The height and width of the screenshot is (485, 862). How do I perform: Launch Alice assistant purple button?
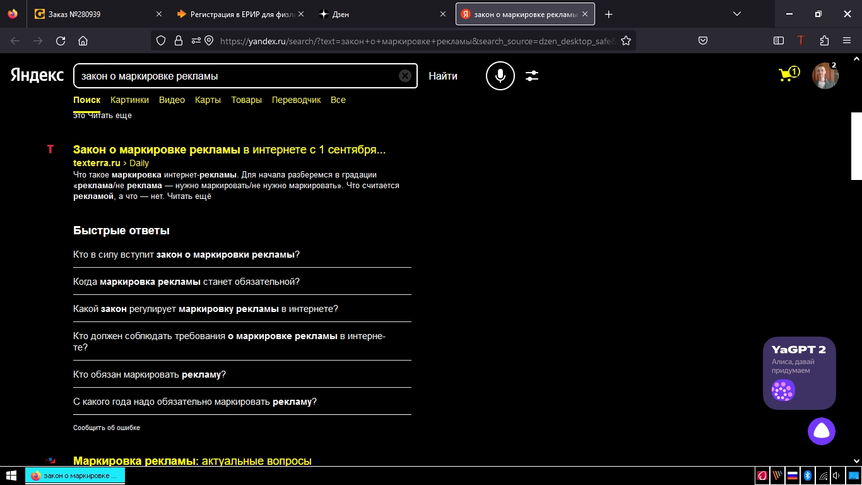(822, 431)
